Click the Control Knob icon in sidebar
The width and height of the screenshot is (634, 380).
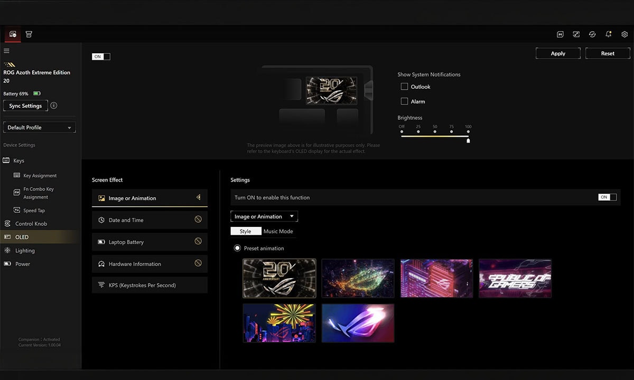tap(7, 223)
